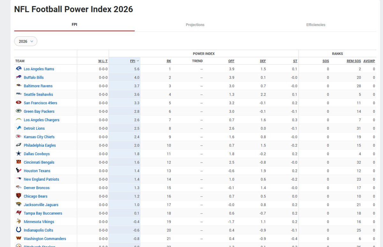Switch to the Projections tab

tap(195, 25)
